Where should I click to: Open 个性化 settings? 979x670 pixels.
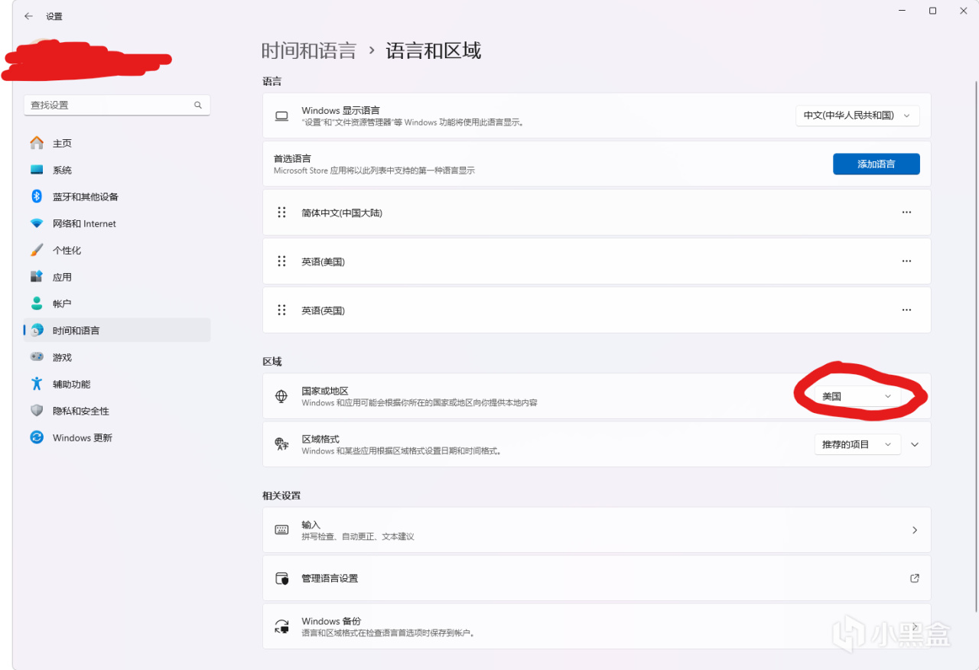[x=117, y=250]
